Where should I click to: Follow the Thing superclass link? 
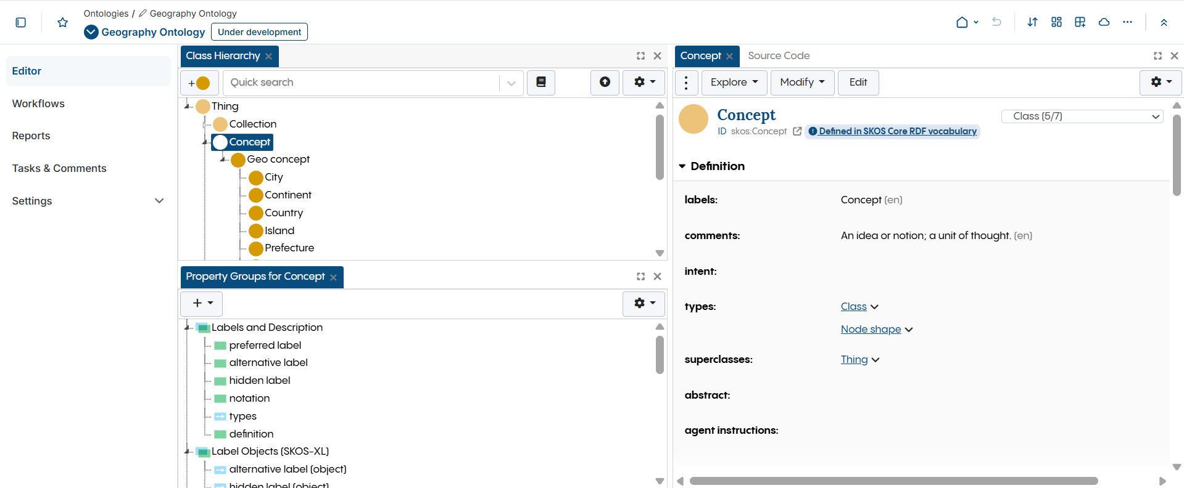pyautogui.click(x=854, y=360)
